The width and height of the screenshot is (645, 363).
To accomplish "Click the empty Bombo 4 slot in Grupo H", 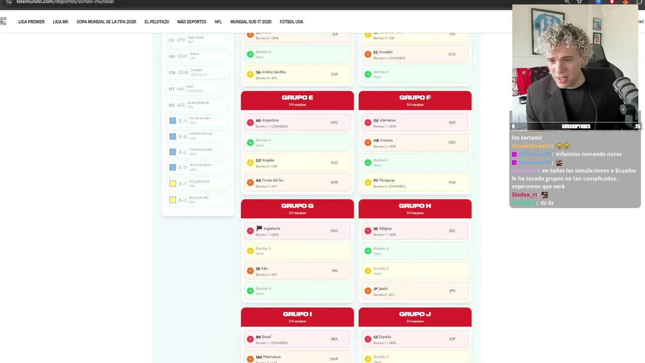I will coord(415,251).
